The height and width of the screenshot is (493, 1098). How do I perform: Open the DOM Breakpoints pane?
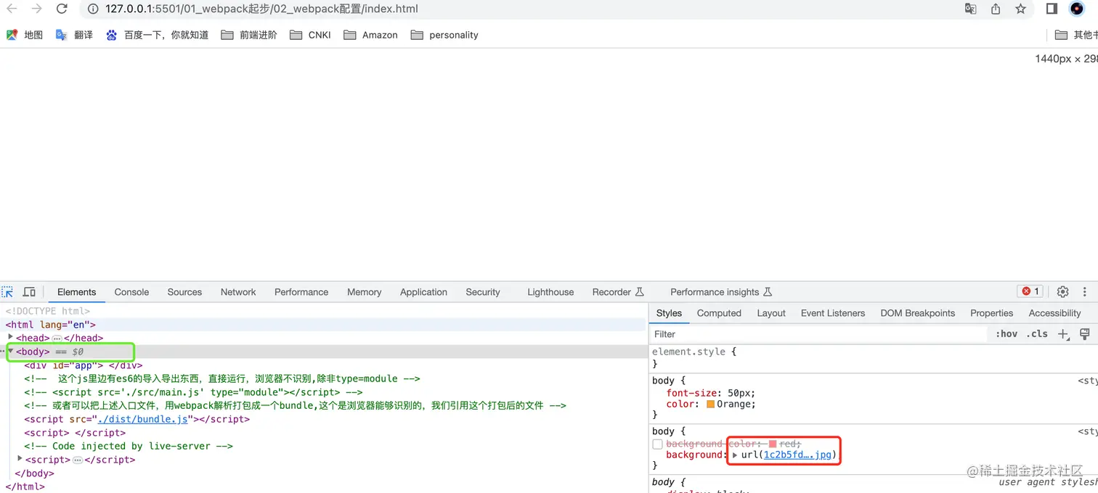pos(917,313)
